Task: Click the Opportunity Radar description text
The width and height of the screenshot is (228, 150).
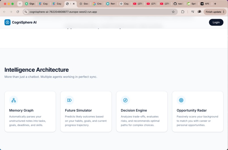Action: pyautogui.click(x=197, y=121)
